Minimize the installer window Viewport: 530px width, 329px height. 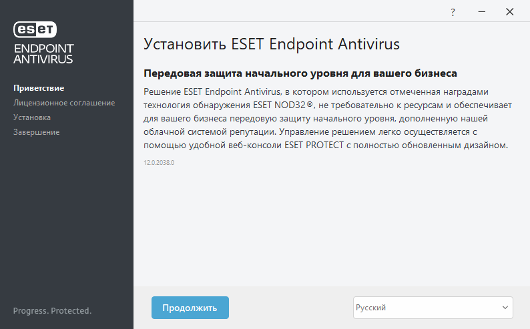coord(481,12)
